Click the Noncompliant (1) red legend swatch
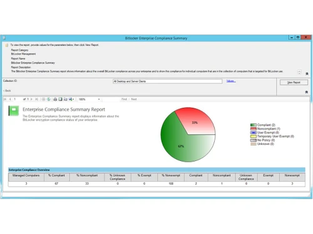313x234 pixels. click(254, 129)
